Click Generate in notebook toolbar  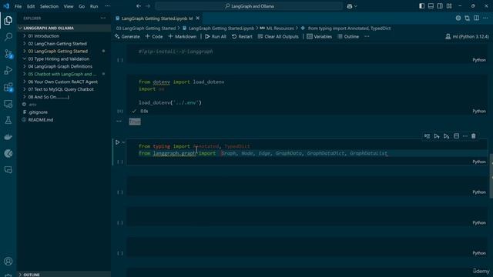click(x=127, y=36)
